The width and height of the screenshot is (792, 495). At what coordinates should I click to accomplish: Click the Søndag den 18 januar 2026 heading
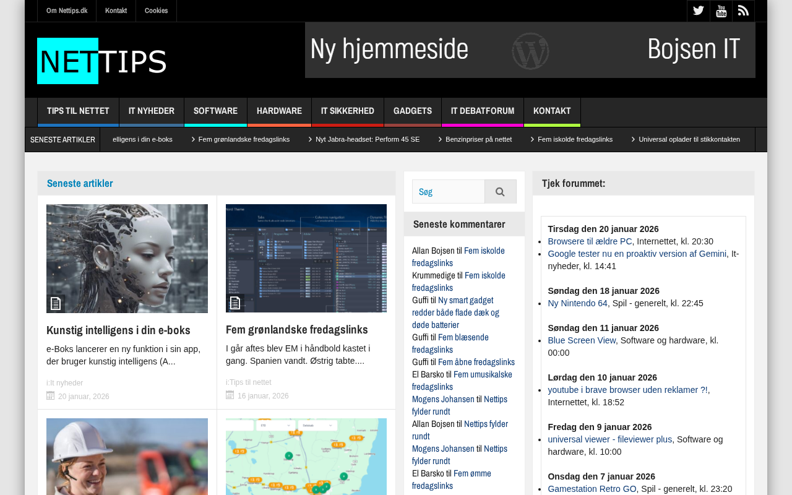pos(604,291)
